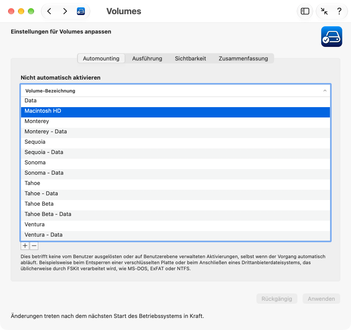Open the Ausführung tab
The image size is (351, 330).
[x=147, y=59]
